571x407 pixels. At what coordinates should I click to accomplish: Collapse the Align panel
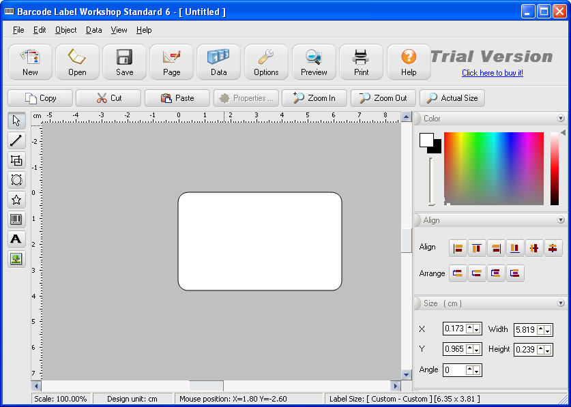(561, 220)
